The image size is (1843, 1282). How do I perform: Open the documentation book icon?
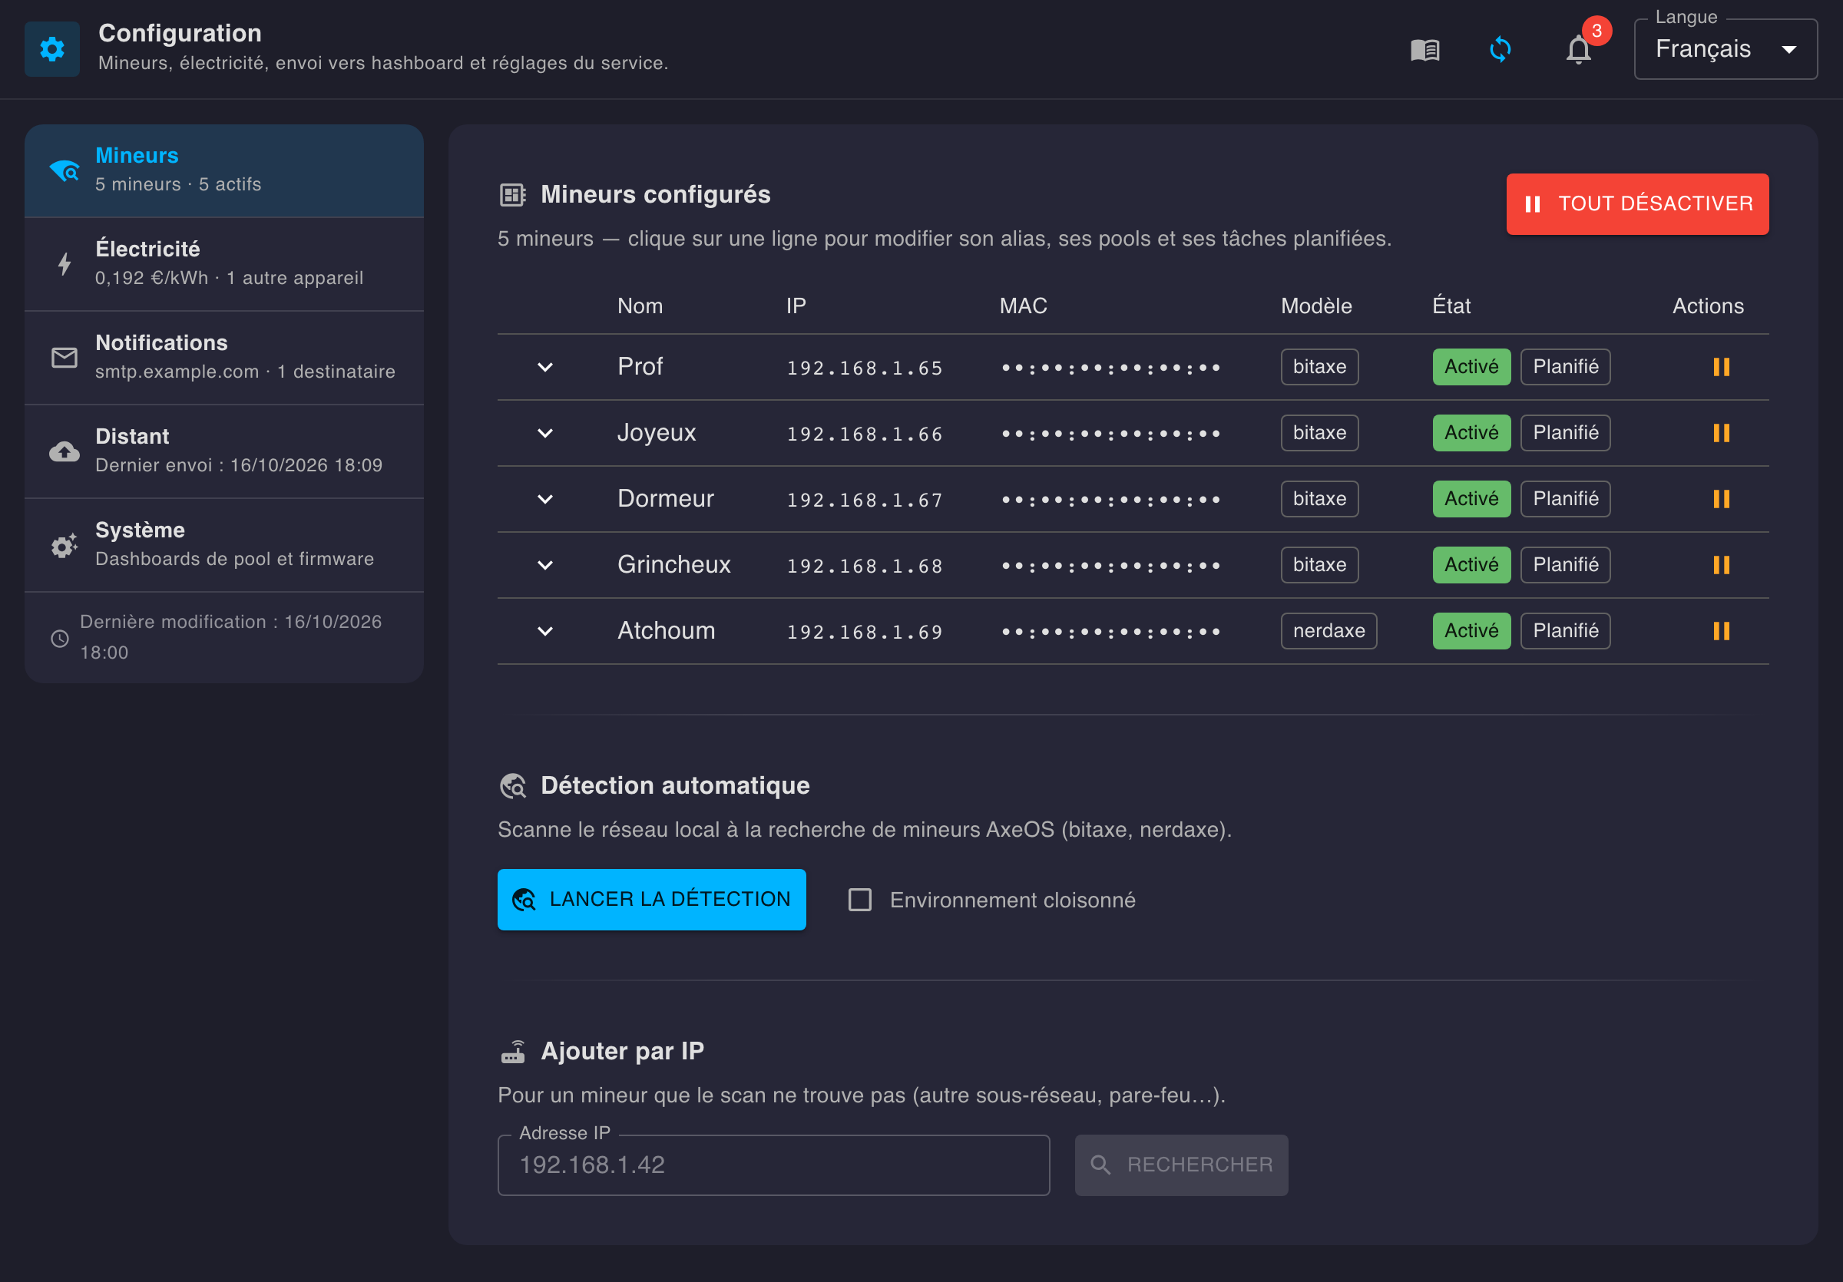(x=1424, y=50)
